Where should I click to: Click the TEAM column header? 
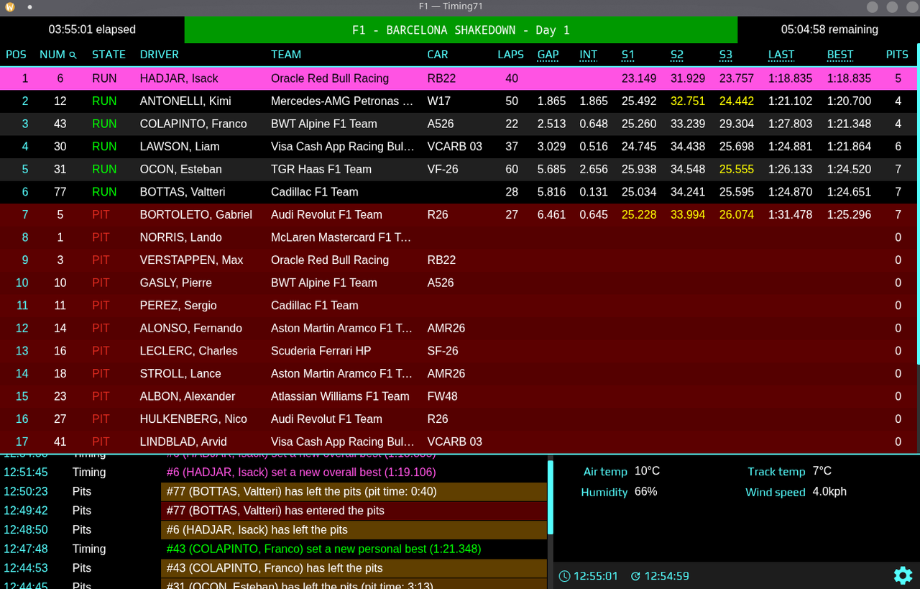click(286, 55)
